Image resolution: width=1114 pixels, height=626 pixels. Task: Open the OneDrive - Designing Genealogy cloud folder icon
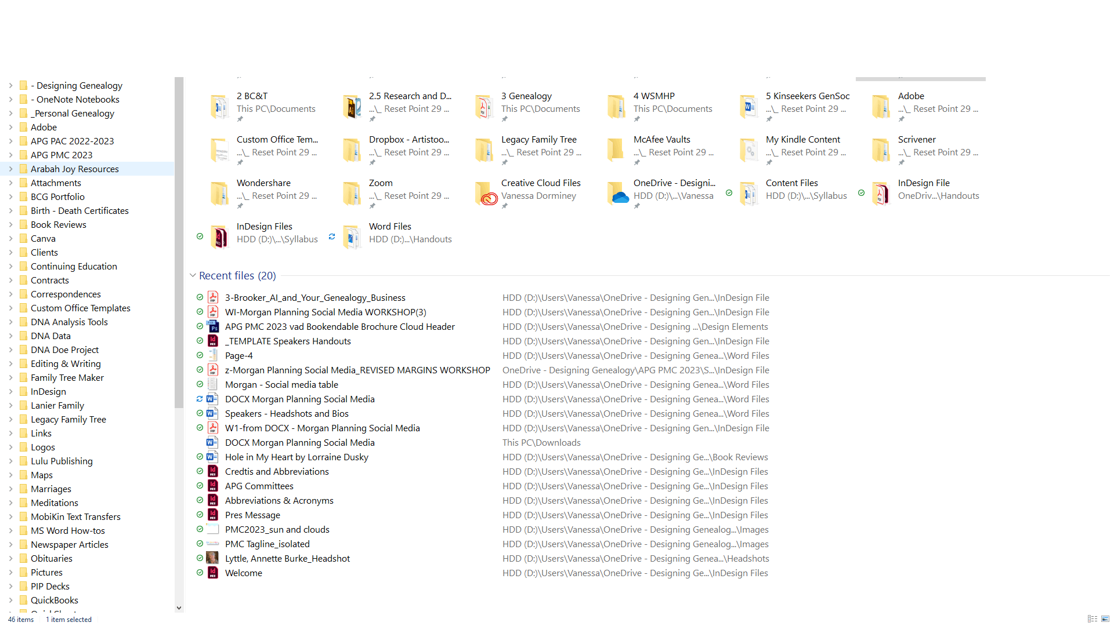click(x=617, y=194)
